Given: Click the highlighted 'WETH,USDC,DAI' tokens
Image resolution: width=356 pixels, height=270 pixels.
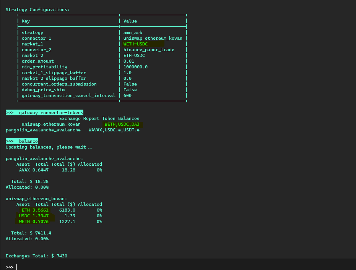Looking at the screenshot, I should (x=122, y=124).
